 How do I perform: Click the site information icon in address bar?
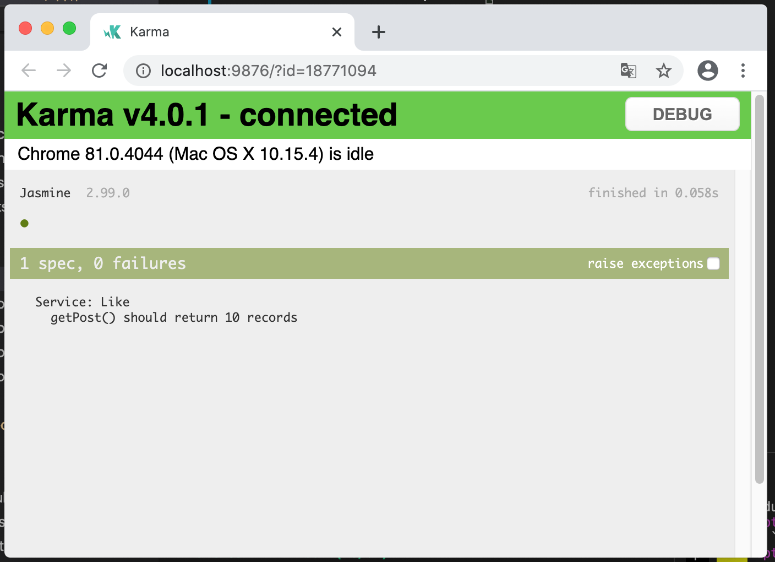(x=143, y=71)
